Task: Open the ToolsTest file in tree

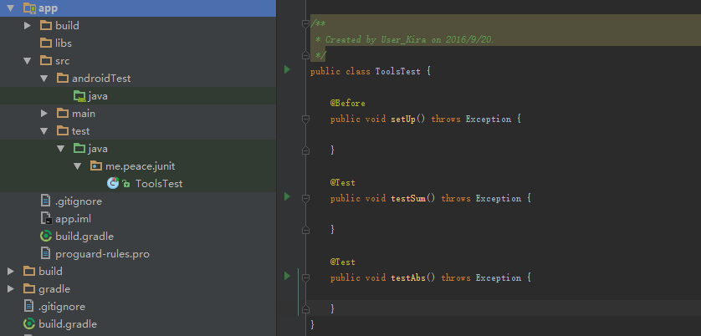Action: pos(159,184)
